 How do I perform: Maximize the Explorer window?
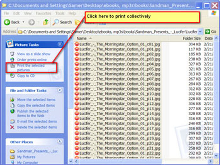tap(206, 6)
